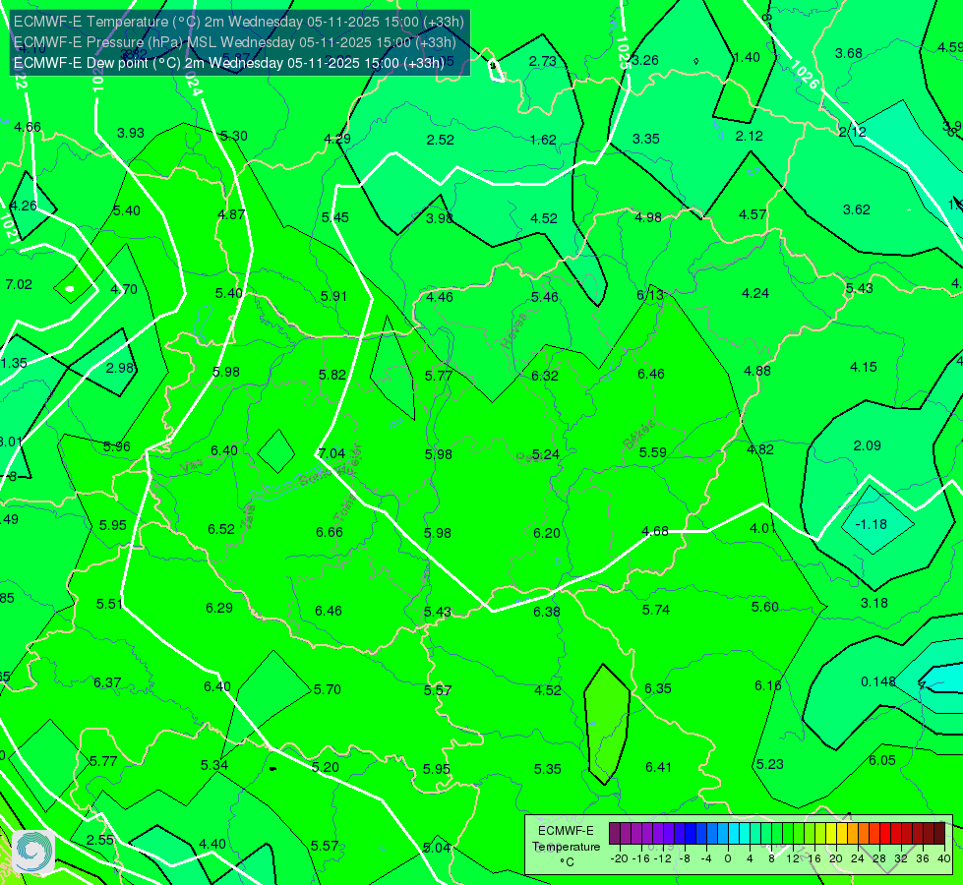The image size is (963, 885).
Task: Click the 4.98 map value
Action: tap(648, 217)
